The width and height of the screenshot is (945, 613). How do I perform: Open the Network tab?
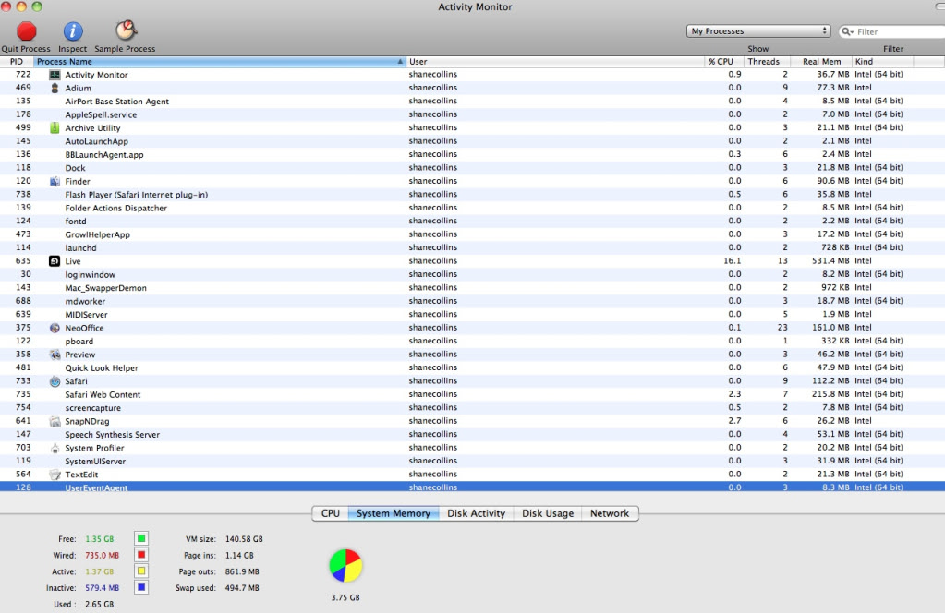click(x=610, y=513)
